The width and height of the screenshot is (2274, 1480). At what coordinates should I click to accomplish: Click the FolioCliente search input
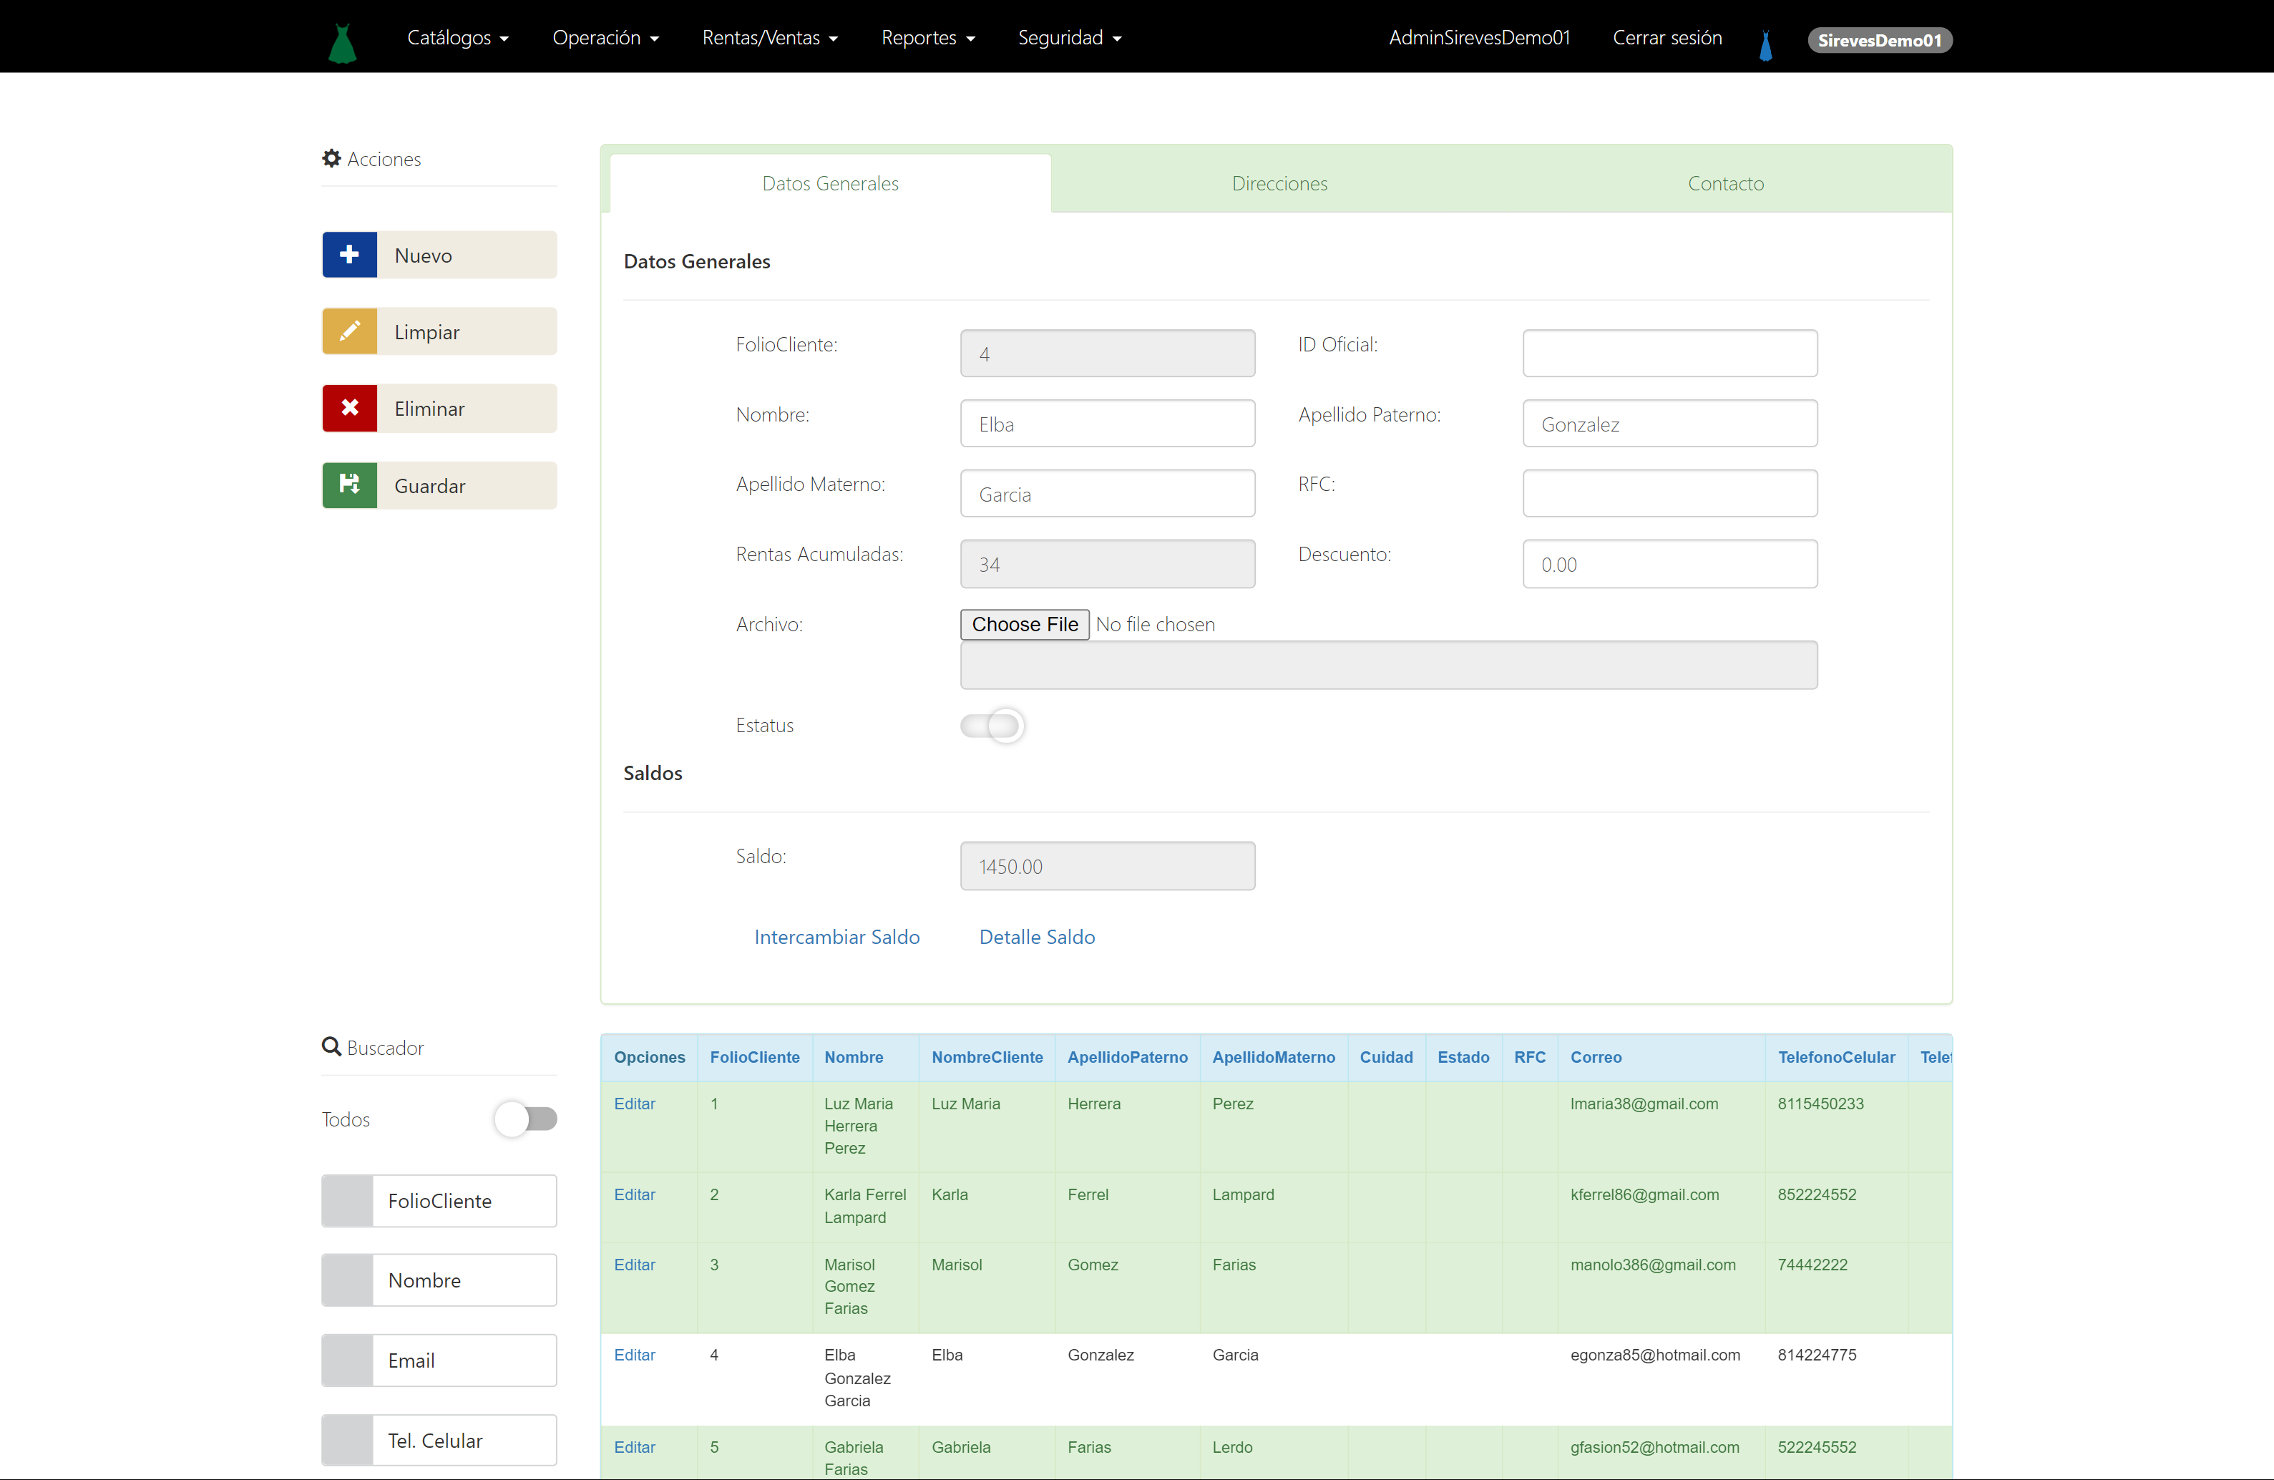[464, 1201]
